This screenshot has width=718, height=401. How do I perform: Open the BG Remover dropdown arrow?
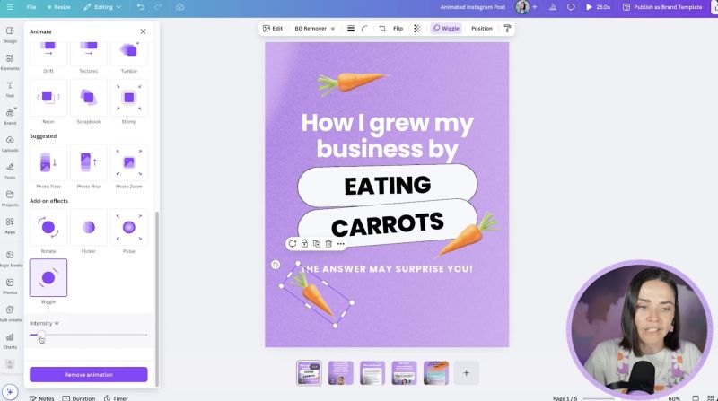[x=333, y=29]
